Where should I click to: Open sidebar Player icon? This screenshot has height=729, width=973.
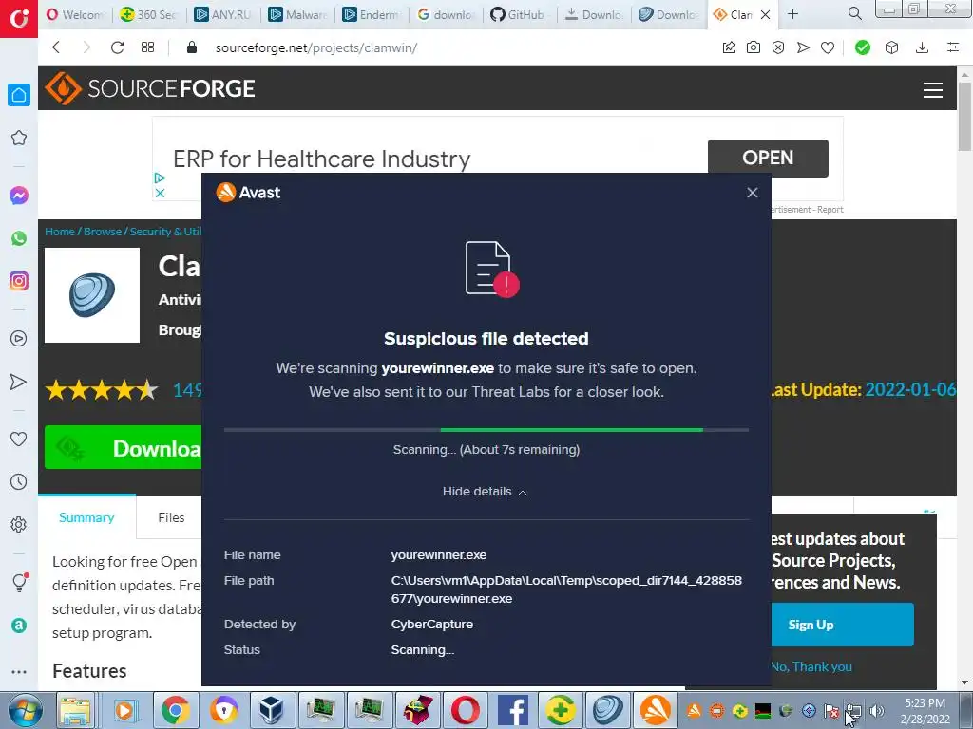pyautogui.click(x=19, y=339)
